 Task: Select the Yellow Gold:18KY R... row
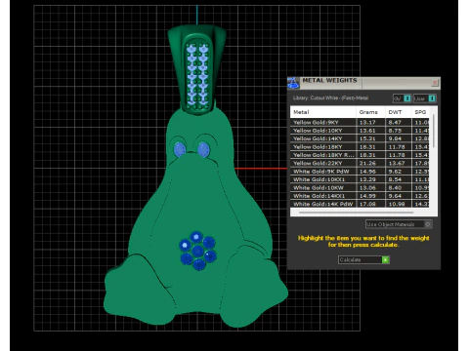click(360, 155)
